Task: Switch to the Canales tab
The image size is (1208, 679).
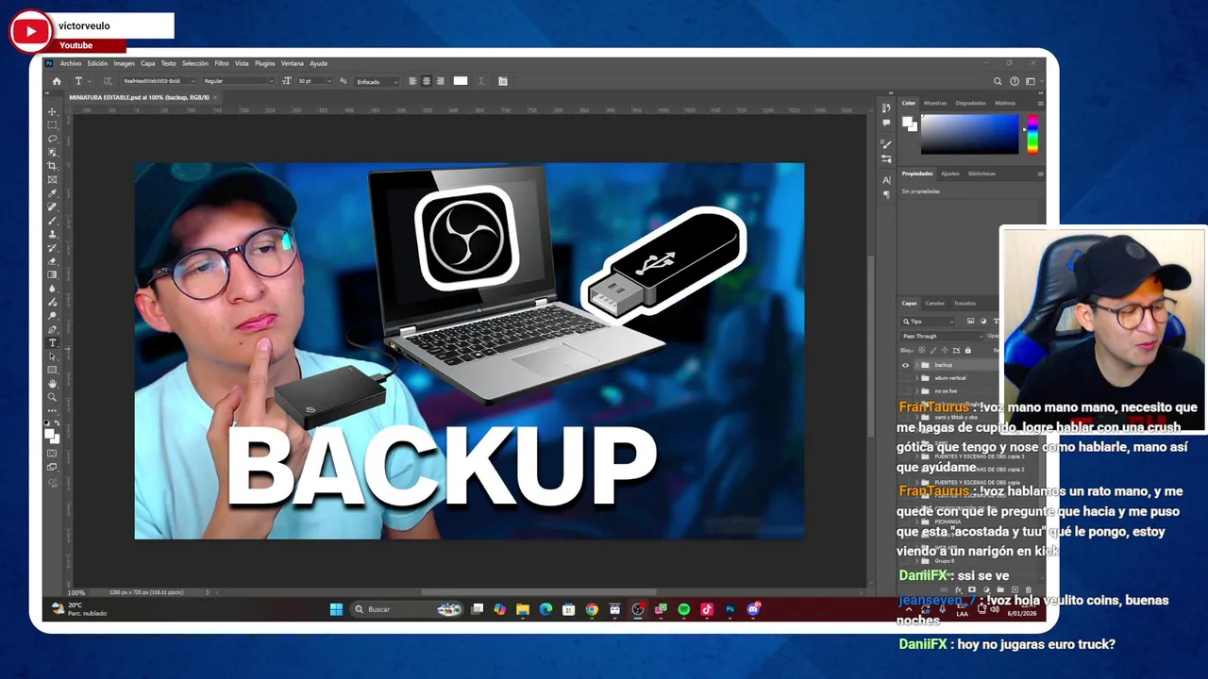Action: 934,303
